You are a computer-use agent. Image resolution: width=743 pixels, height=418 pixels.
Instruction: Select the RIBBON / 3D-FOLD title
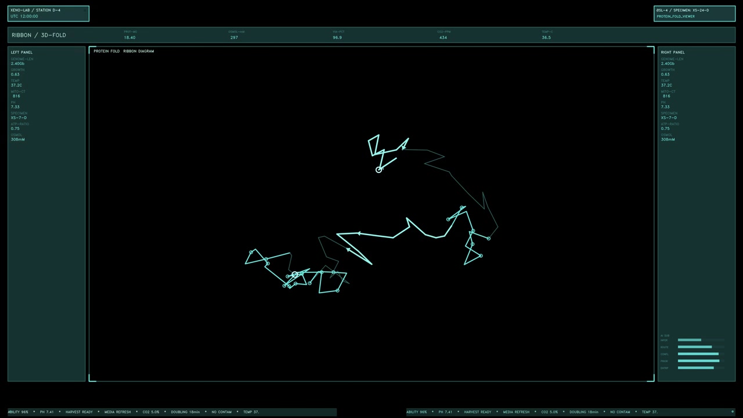[39, 35]
